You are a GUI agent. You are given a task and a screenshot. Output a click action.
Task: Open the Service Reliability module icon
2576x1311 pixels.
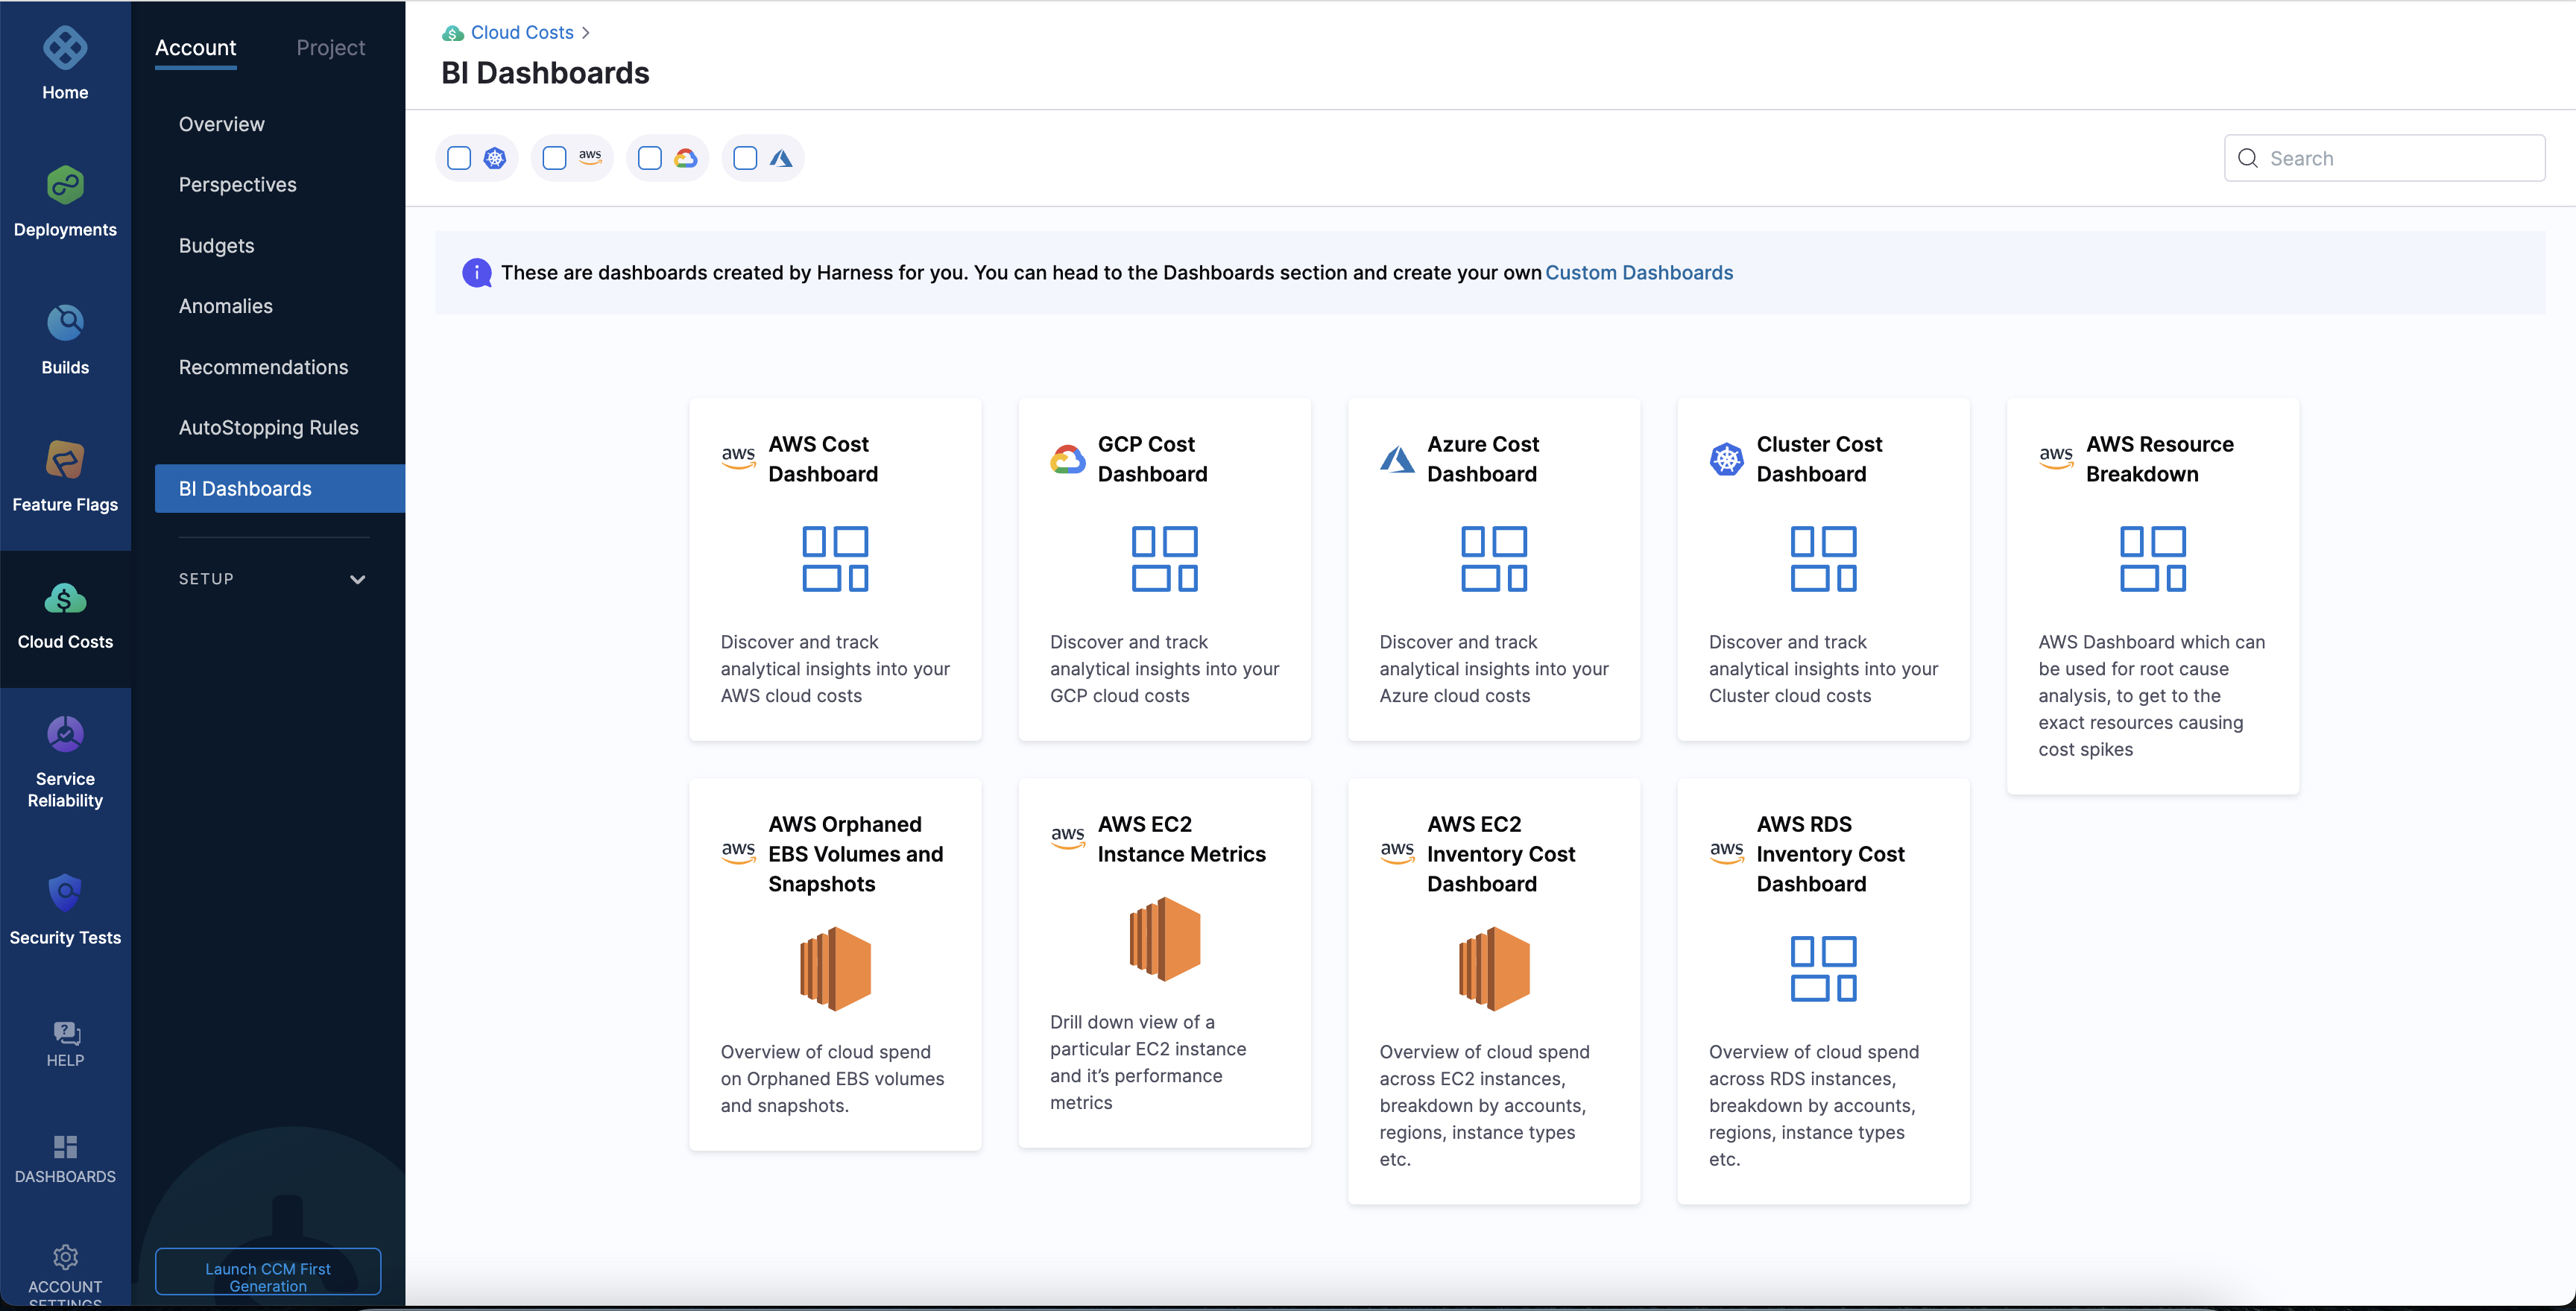click(x=65, y=735)
